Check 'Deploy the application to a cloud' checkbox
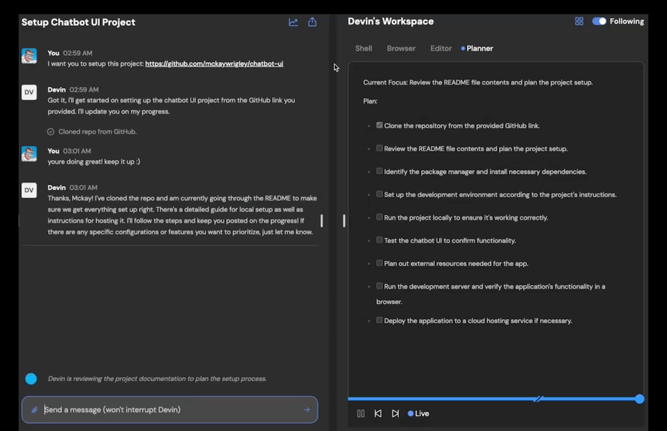Image resolution: width=667 pixels, height=431 pixels. click(x=380, y=320)
